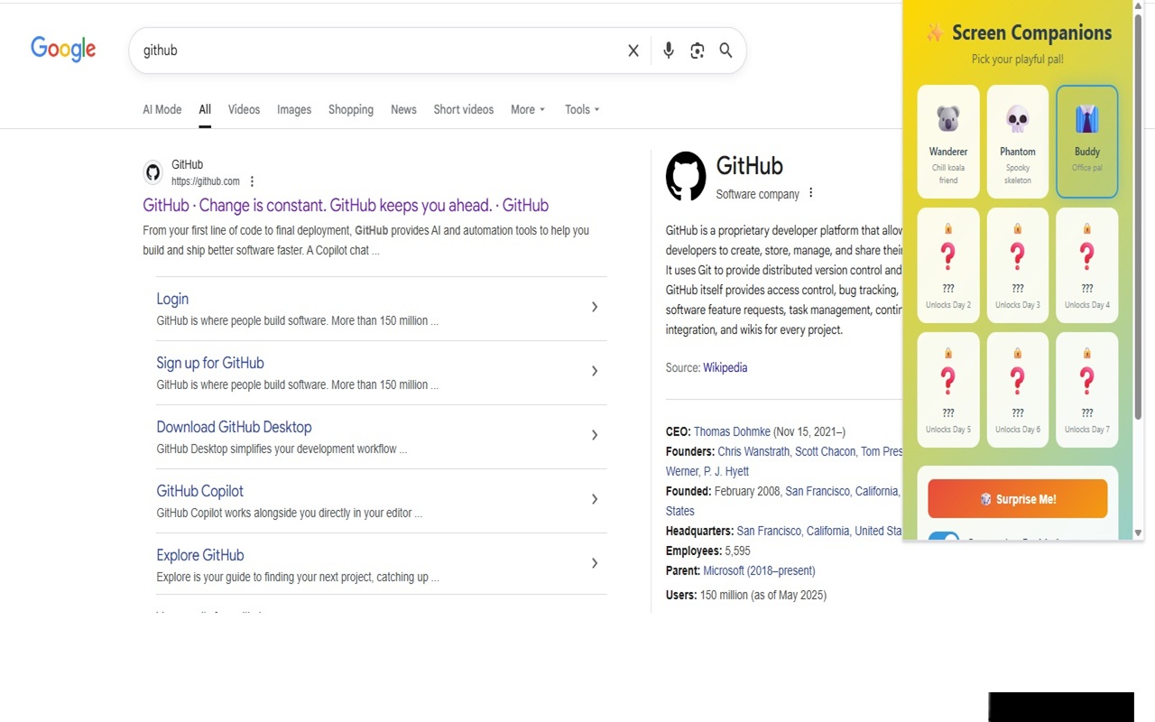Follow the Wikipedia source link
Viewport: 1155px width, 722px height.
[x=725, y=367]
